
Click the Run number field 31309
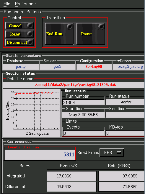coord(83,102)
